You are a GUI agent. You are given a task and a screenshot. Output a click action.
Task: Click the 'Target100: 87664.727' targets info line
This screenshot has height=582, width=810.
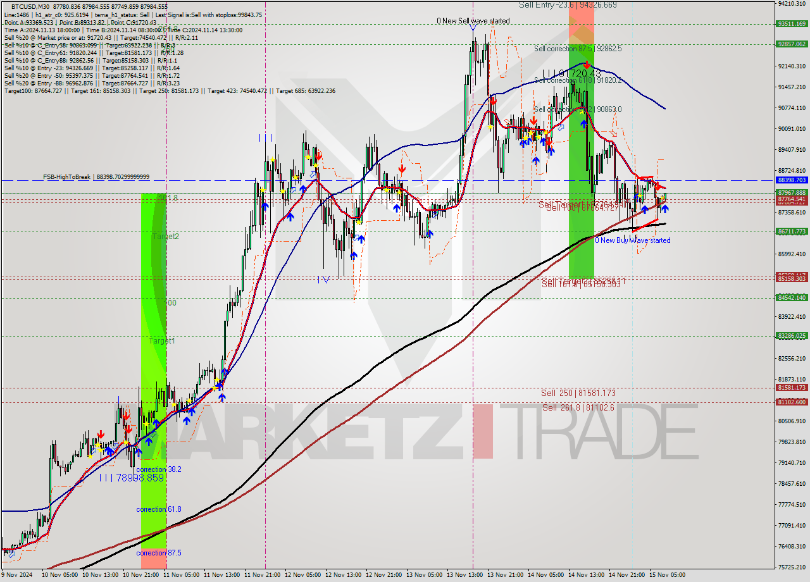[x=170, y=91]
